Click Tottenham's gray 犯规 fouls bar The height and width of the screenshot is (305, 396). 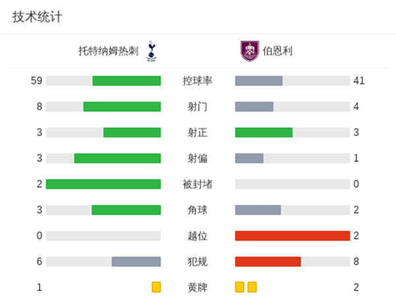click(136, 261)
